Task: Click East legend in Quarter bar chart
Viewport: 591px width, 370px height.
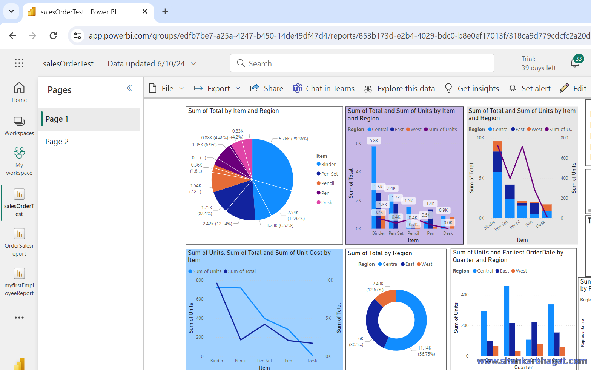Action: [x=502, y=271]
